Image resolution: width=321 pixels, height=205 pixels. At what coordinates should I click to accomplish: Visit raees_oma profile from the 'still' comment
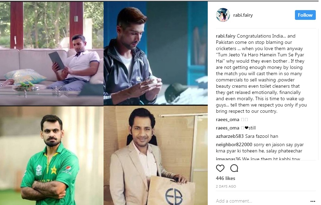(228, 128)
